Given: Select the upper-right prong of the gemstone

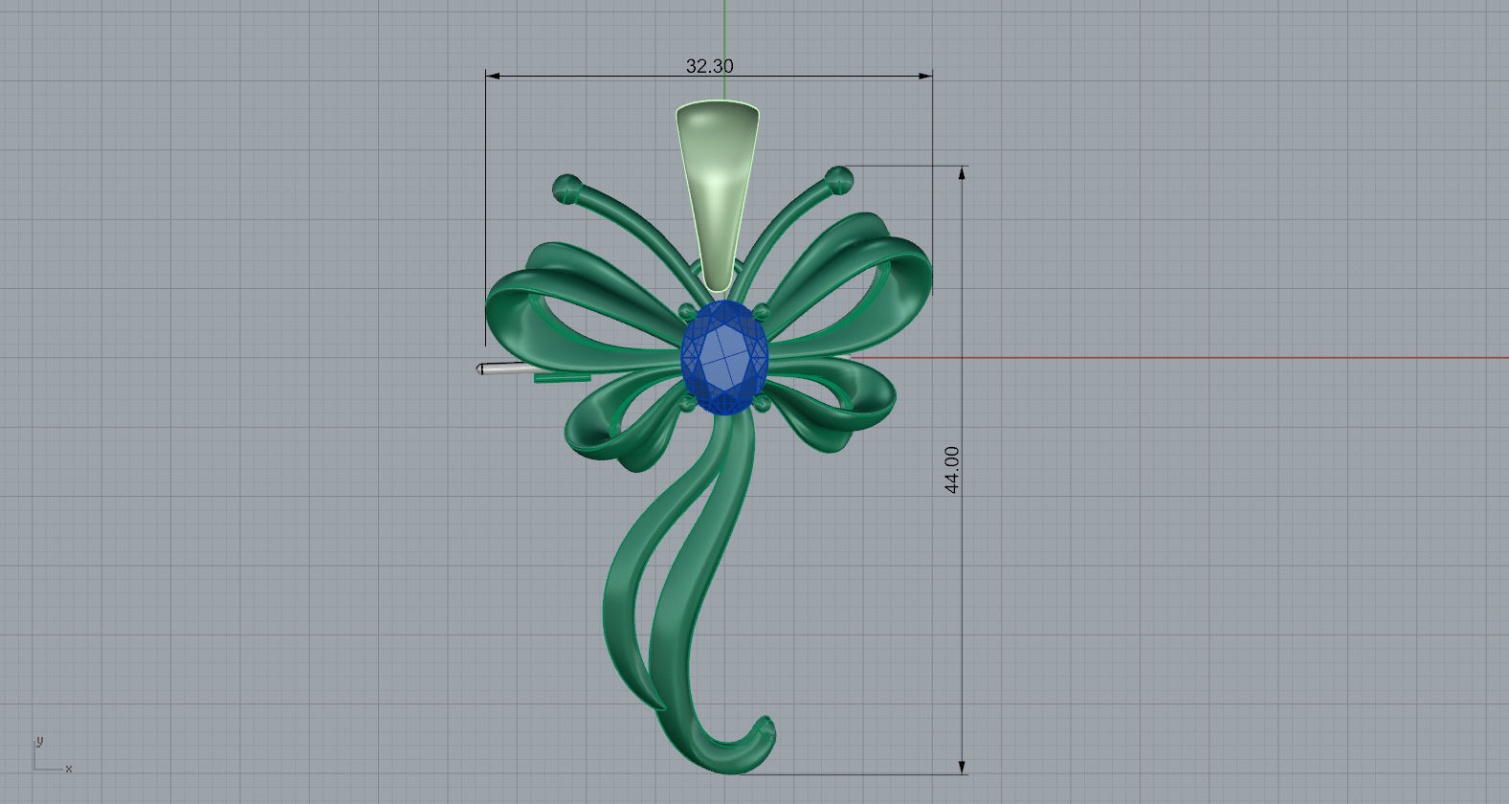Looking at the screenshot, I should click(762, 311).
